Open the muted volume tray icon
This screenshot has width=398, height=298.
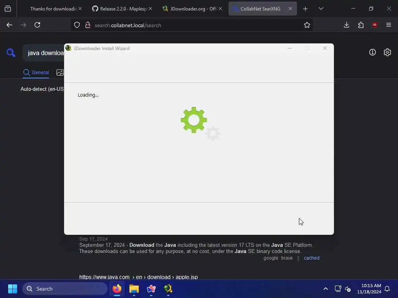pos(348,289)
